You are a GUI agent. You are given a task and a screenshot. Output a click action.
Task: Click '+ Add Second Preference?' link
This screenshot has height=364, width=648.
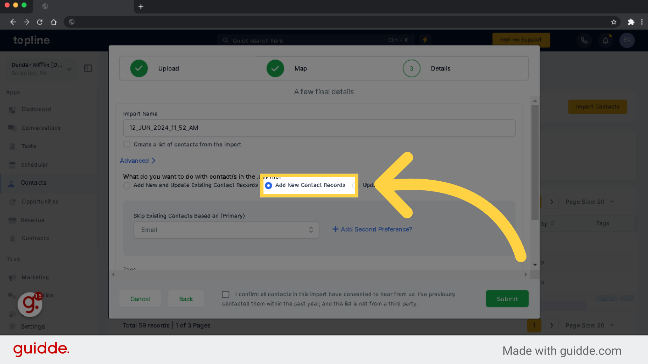[x=372, y=229]
